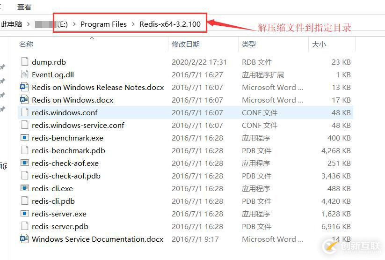Select the redis-server.pdb file name
Viewport: 385px width, 260px height.
tap(60, 227)
